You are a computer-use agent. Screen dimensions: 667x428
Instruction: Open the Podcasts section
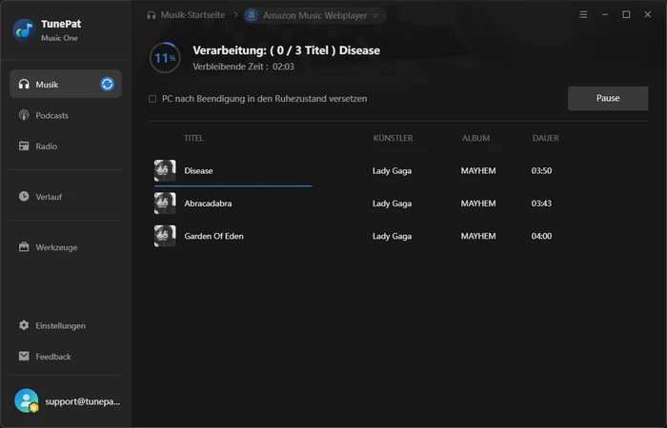pos(66,115)
